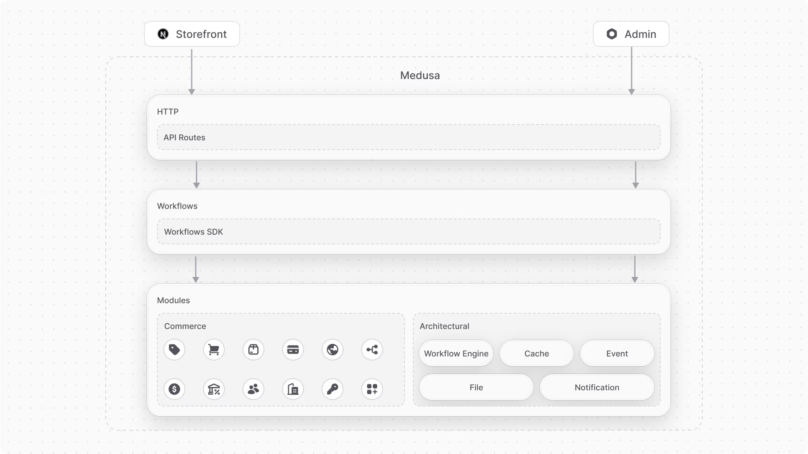Toggle the Admin entry point connection
Image resolution: width=808 pixels, height=454 pixels.
coord(631,34)
